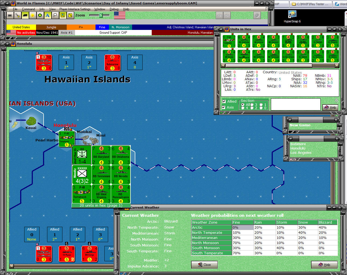Select the CL Helena counter
Screen dimensions: 347x275
click(x=333, y=56)
